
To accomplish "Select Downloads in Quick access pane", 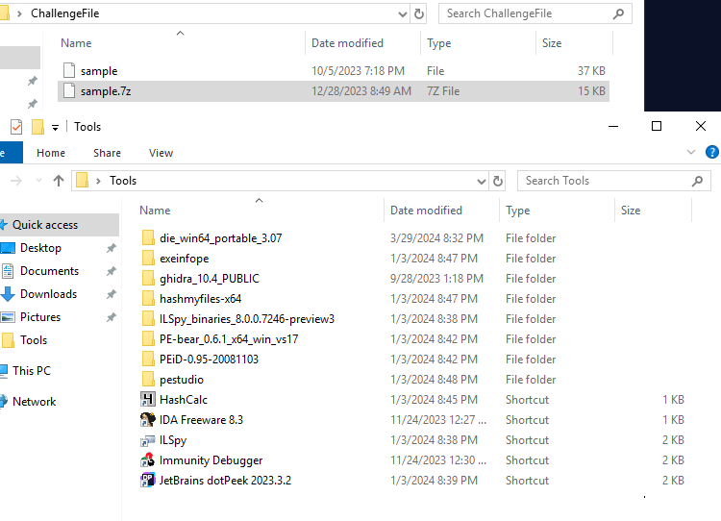I will coord(48,294).
